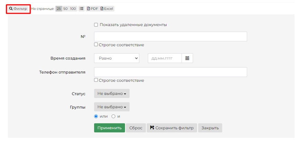This screenshot has height=143, width=307.
Task: Select the «или» radio option
Action: click(x=96, y=116)
